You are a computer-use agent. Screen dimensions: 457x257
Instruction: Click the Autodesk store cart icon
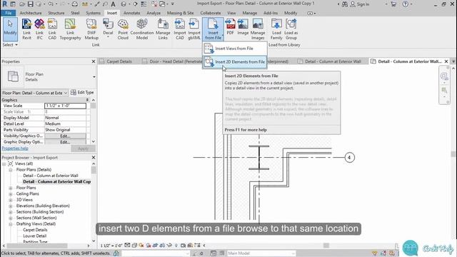click(393, 4)
